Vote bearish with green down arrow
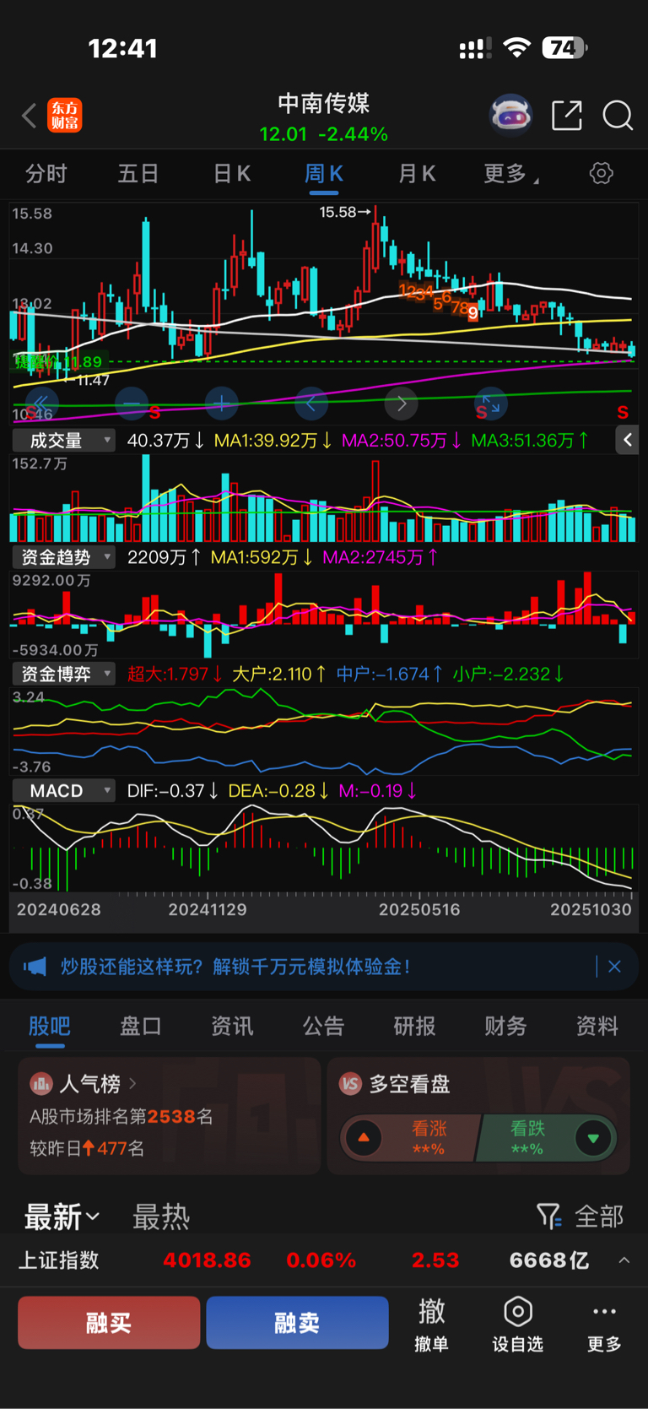 [x=593, y=1138]
